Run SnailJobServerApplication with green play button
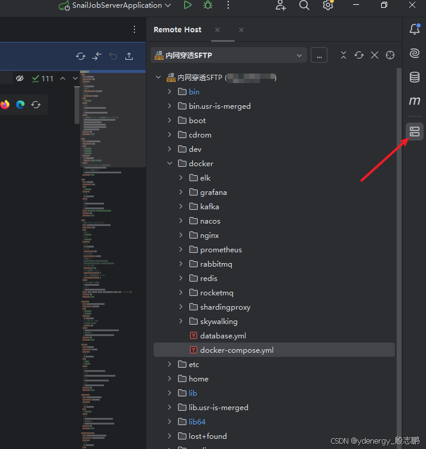Viewport: 426px width, 449px height. point(188,5)
